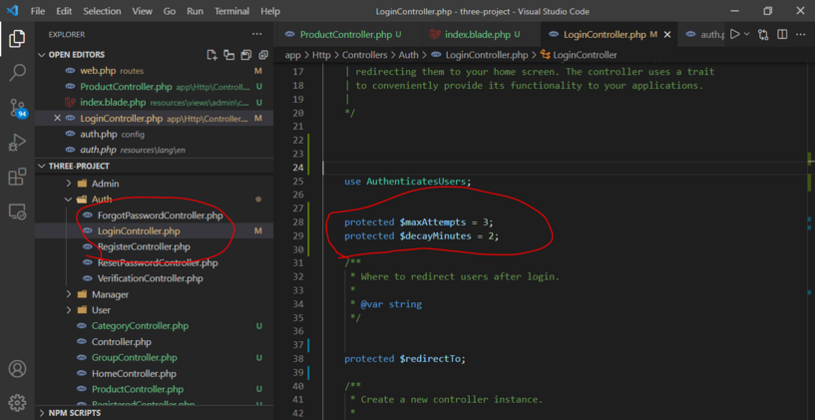Screen dimensions: 815x420
Task: Open Source Control view with 94 badge
Action: [17, 108]
